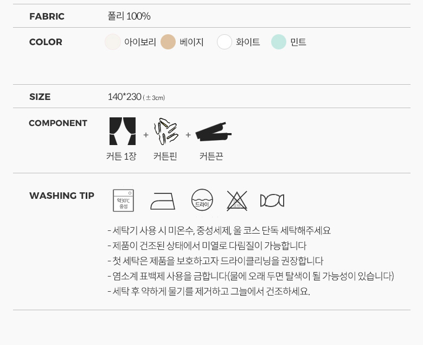Click the 커튼핀 component label
The image size is (423, 345).
pyautogui.click(x=165, y=156)
